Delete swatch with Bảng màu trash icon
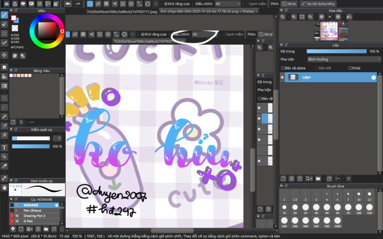This screenshot has height=239, width=383. (21, 122)
